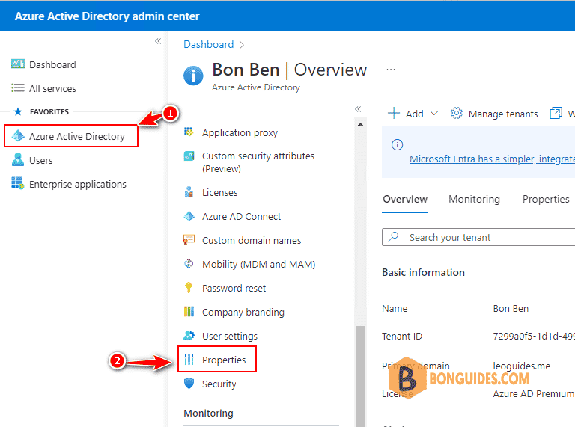Click the breadcrumb chevron after Dashboard
This screenshot has width=575, height=427.
pyautogui.click(x=242, y=45)
